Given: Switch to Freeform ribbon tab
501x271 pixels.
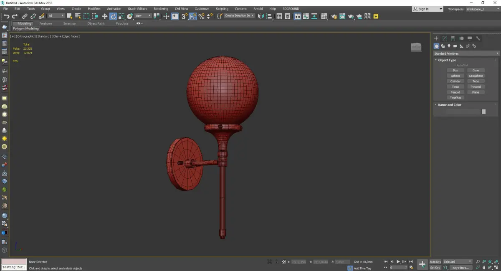Looking at the screenshot, I should pyautogui.click(x=46, y=23).
